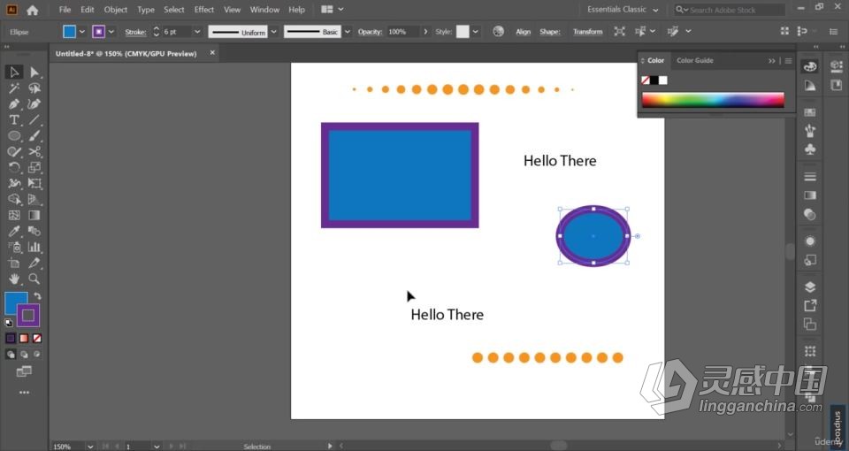Screen dimensions: 849x451
Task: Reset to default fill and stroke
Action: (9, 324)
